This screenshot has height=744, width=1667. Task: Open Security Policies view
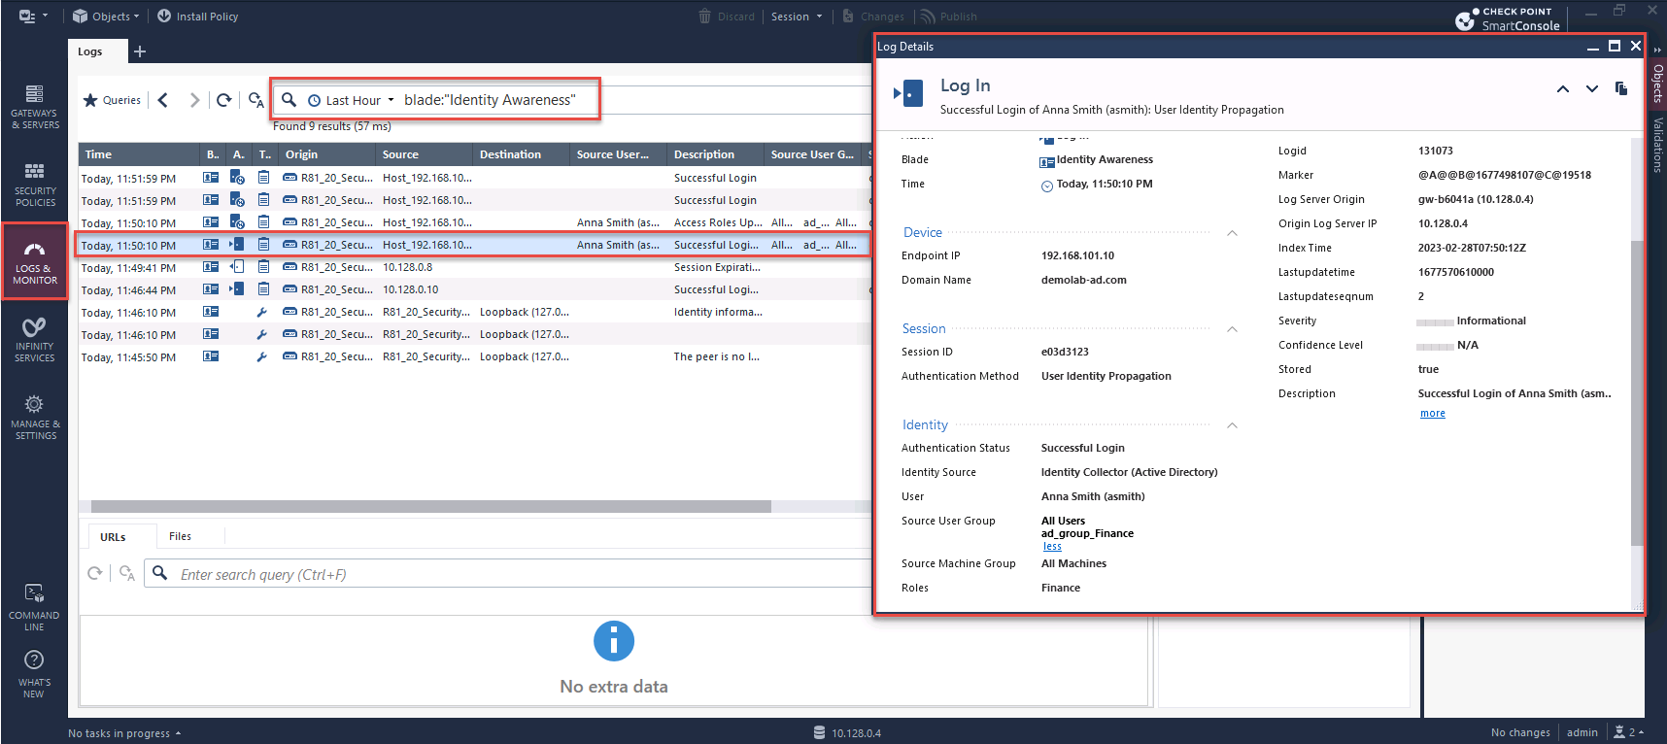pyautogui.click(x=34, y=185)
